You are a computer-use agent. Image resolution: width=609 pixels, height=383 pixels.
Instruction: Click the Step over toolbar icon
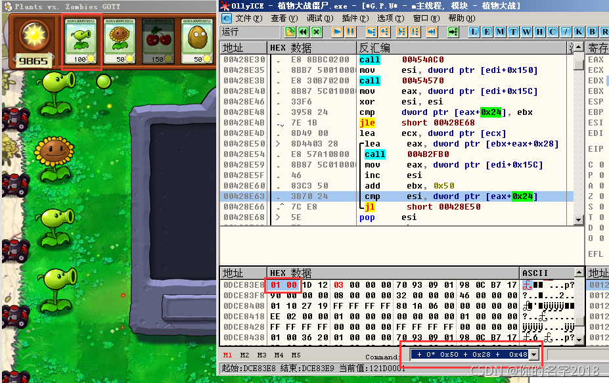point(384,32)
